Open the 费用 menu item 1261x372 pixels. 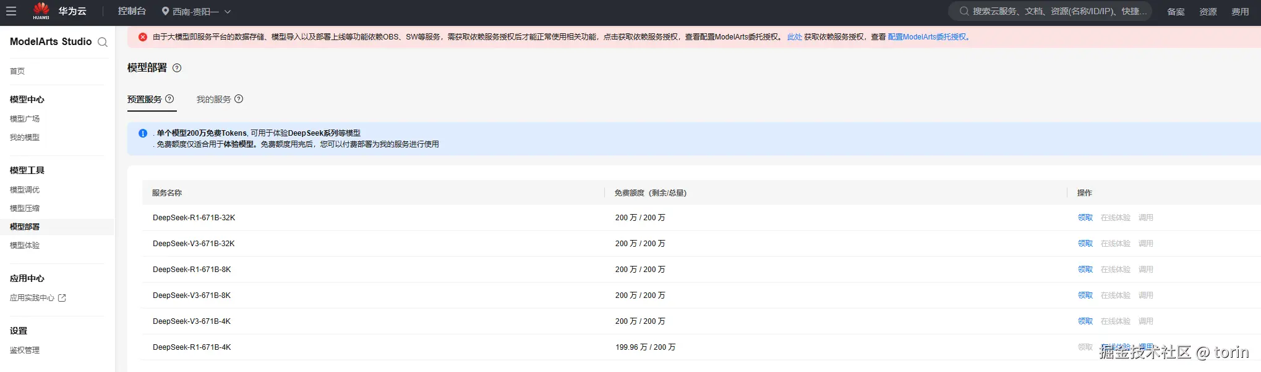pyautogui.click(x=1240, y=12)
